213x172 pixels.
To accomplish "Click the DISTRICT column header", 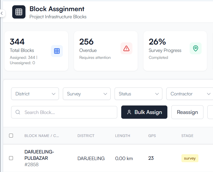I will pos(86,135).
